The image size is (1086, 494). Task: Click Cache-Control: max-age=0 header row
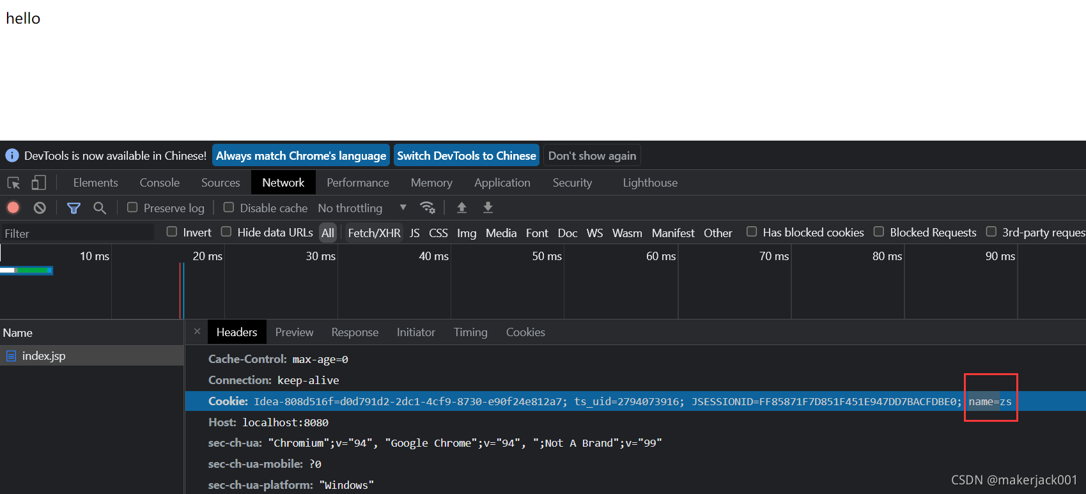(x=635, y=359)
